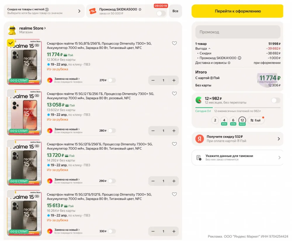Favorite the pink realme 15 smartphone

174,94
